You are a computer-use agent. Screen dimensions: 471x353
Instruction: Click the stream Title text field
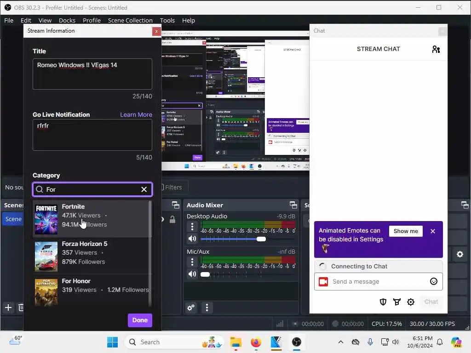coord(92,74)
